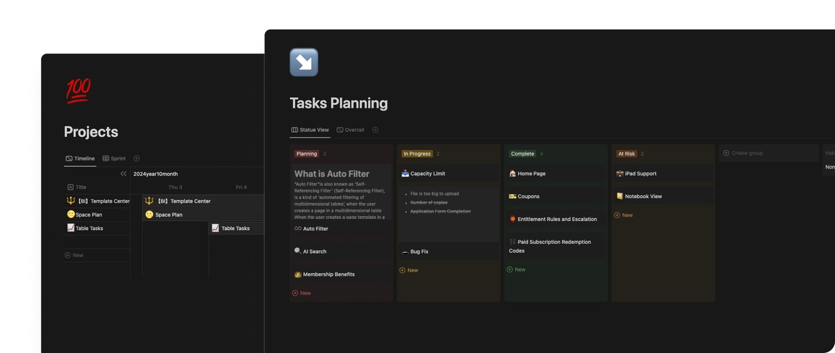Screen dimensions: 835x353
Task: Click the crown icon on Membership Benefits
Action: (298, 274)
